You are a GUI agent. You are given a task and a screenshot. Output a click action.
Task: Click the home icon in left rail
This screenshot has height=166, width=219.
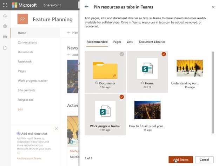(x=5, y=16)
